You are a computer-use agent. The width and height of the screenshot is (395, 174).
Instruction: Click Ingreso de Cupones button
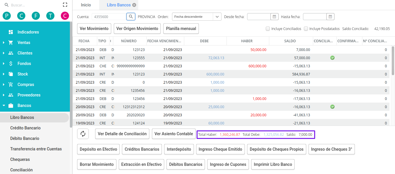pyautogui.click(x=228, y=164)
